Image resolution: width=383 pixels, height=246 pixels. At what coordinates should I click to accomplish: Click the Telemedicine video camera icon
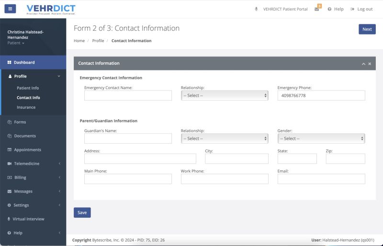tap(10, 163)
